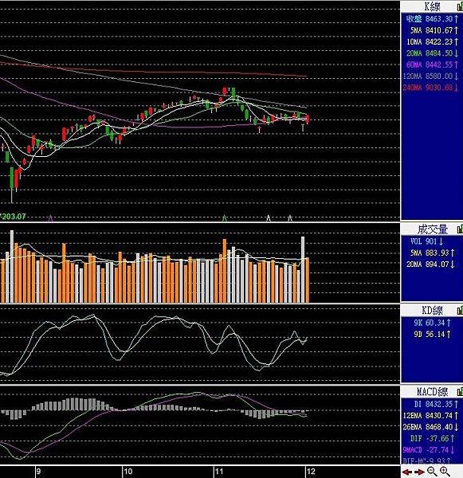Click month 9 timeline marker
The height and width of the screenshot is (478, 463).
point(38,472)
